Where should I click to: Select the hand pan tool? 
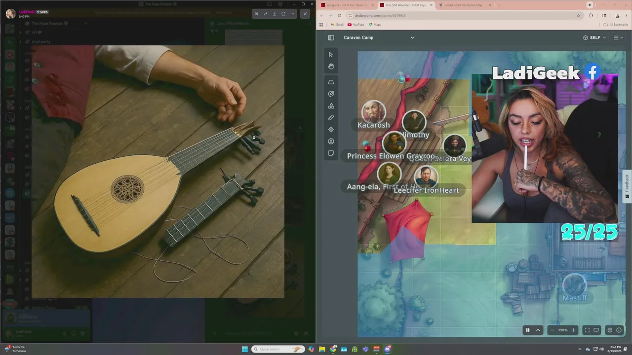331,67
